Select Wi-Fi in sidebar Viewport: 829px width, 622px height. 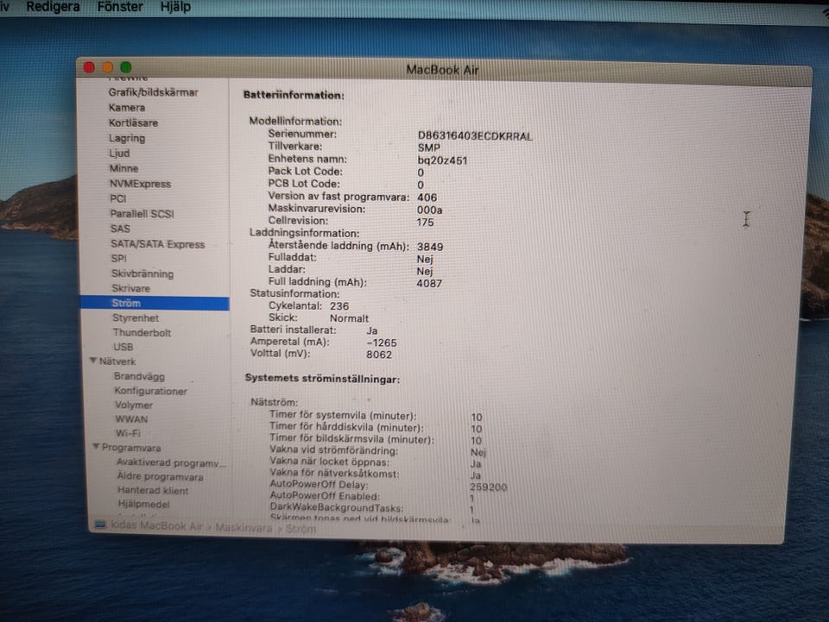[128, 433]
